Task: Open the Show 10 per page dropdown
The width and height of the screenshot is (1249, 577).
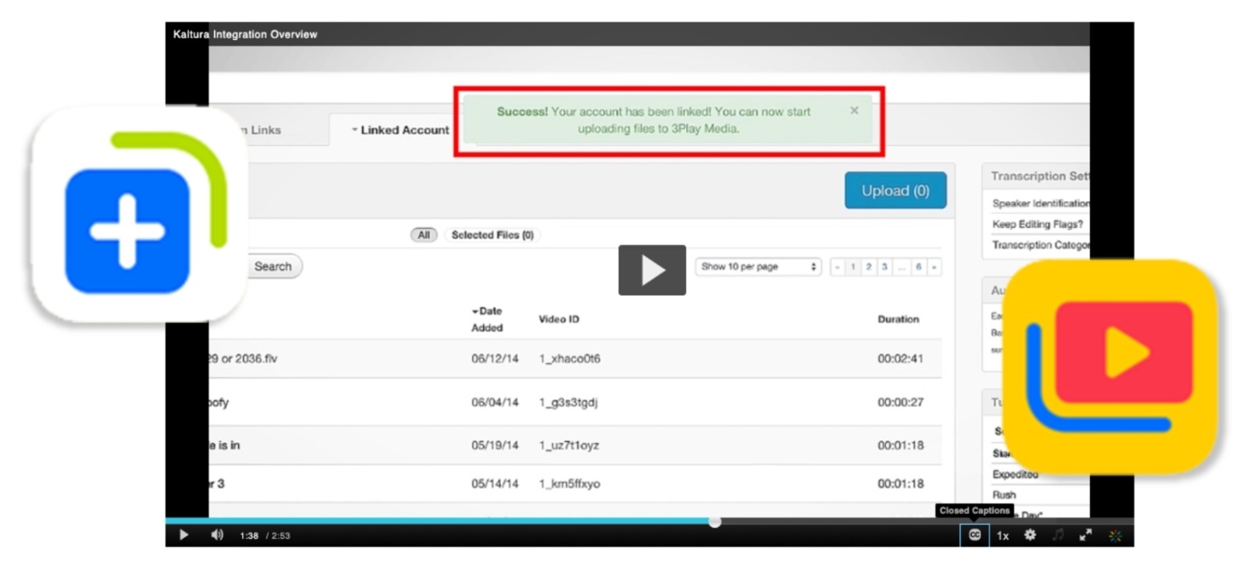Action: 758,267
